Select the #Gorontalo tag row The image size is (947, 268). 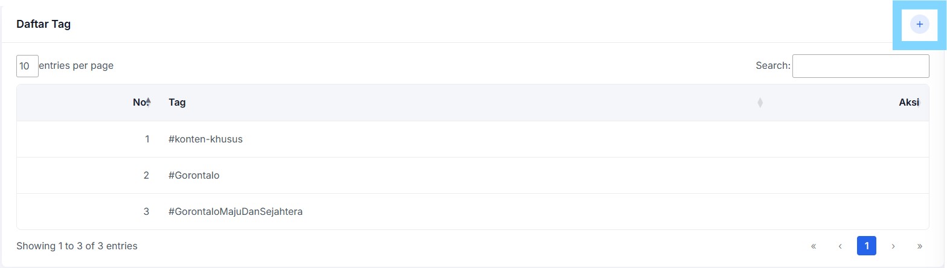tap(473, 175)
